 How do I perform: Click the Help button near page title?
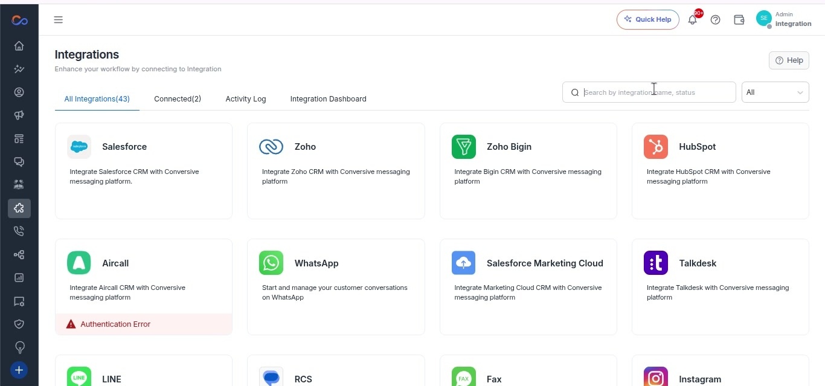[789, 60]
